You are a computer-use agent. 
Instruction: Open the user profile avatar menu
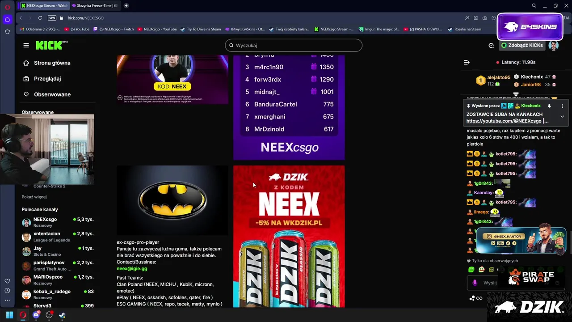click(553, 46)
